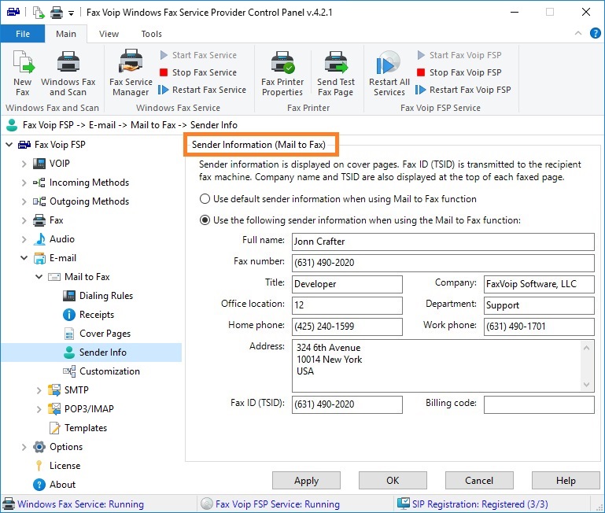
Task: Expand the Audio tree node
Action: [24, 239]
